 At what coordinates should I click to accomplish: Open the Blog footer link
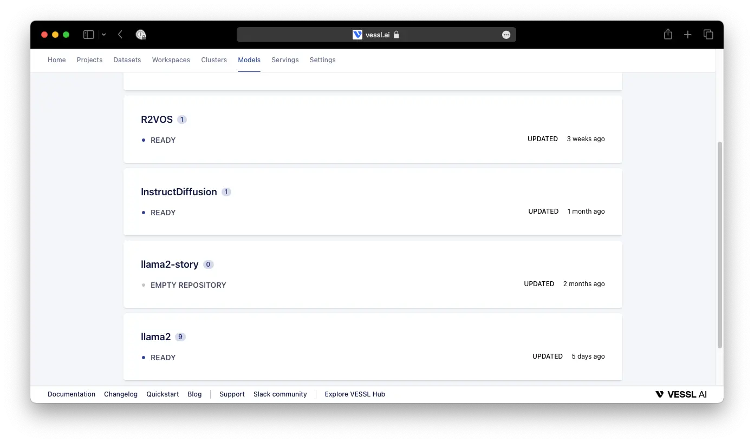click(x=194, y=394)
